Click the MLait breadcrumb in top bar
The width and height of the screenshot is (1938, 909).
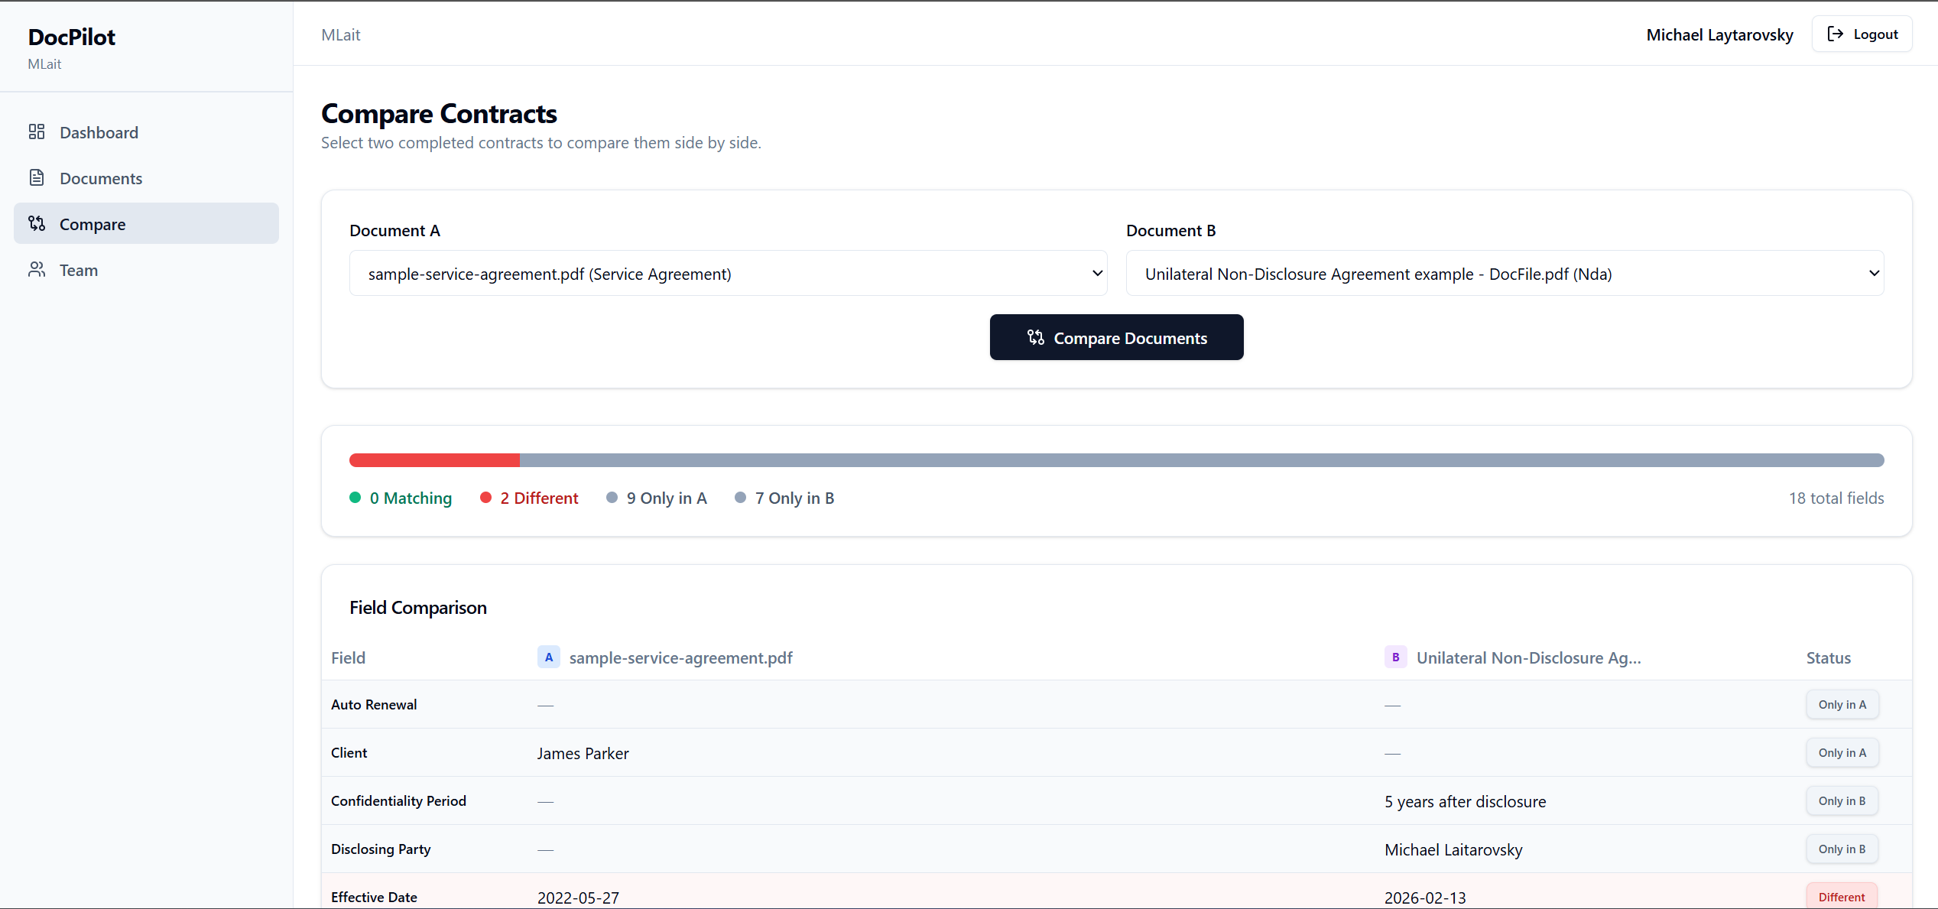click(x=341, y=35)
